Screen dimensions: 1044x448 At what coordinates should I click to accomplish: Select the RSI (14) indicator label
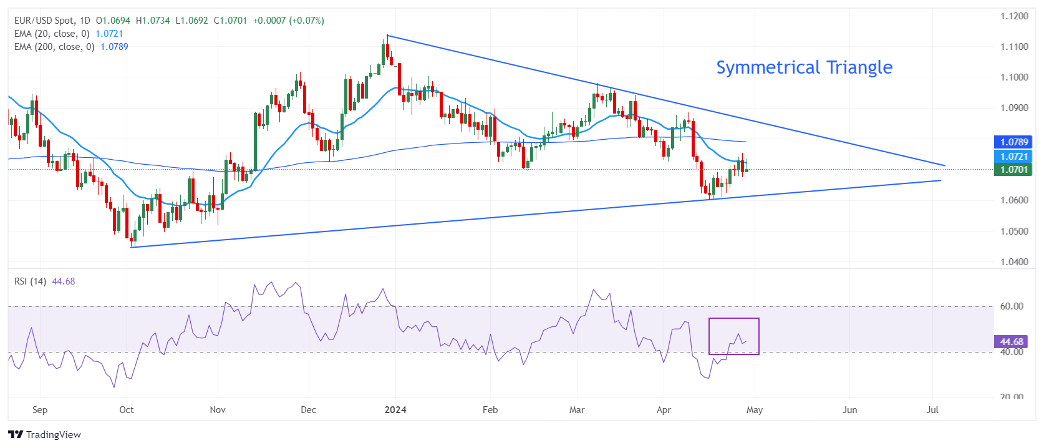pos(30,281)
